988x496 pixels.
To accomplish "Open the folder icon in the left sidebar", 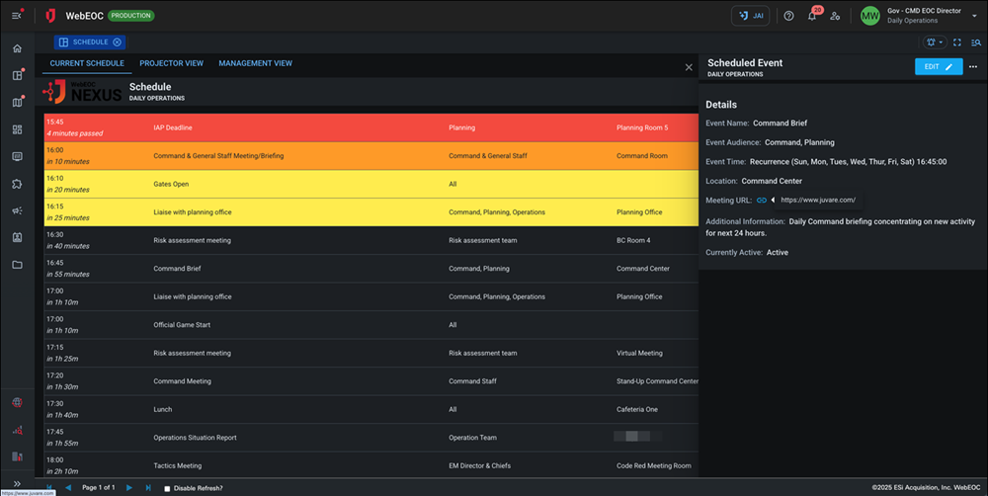I will tap(17, 265).
